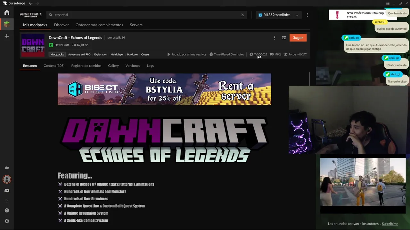
Task: Click the Quests tag
Action: coord(145,55)
